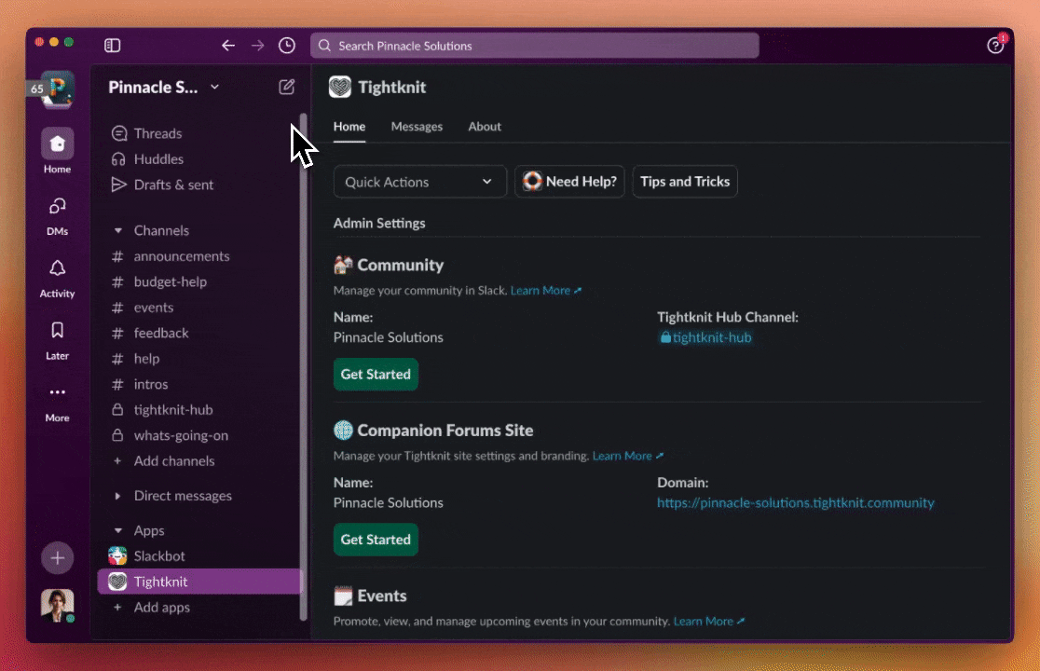Switch to the About tab

(485, 127)
